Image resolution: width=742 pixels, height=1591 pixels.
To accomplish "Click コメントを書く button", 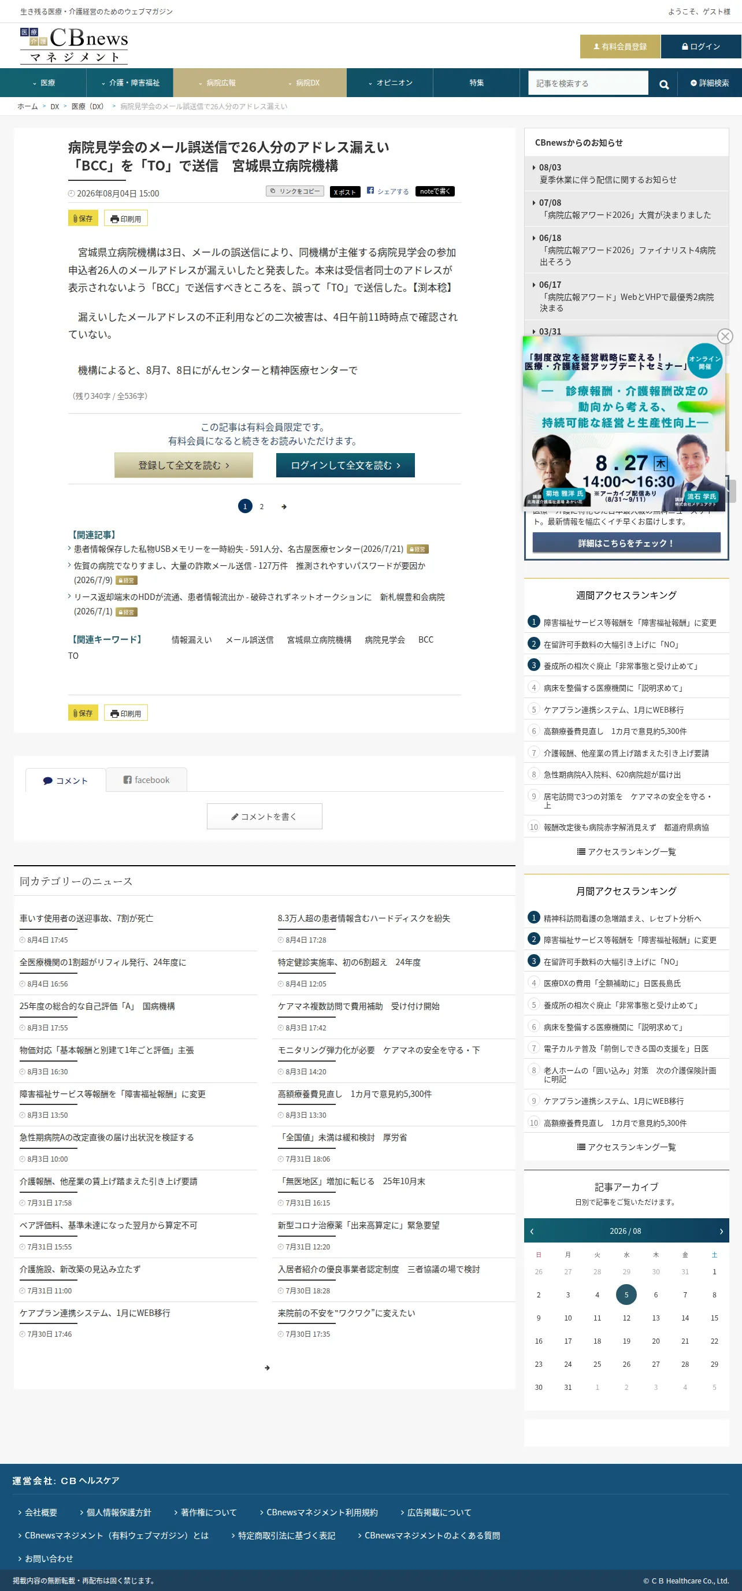I will [x=265, y=817].
